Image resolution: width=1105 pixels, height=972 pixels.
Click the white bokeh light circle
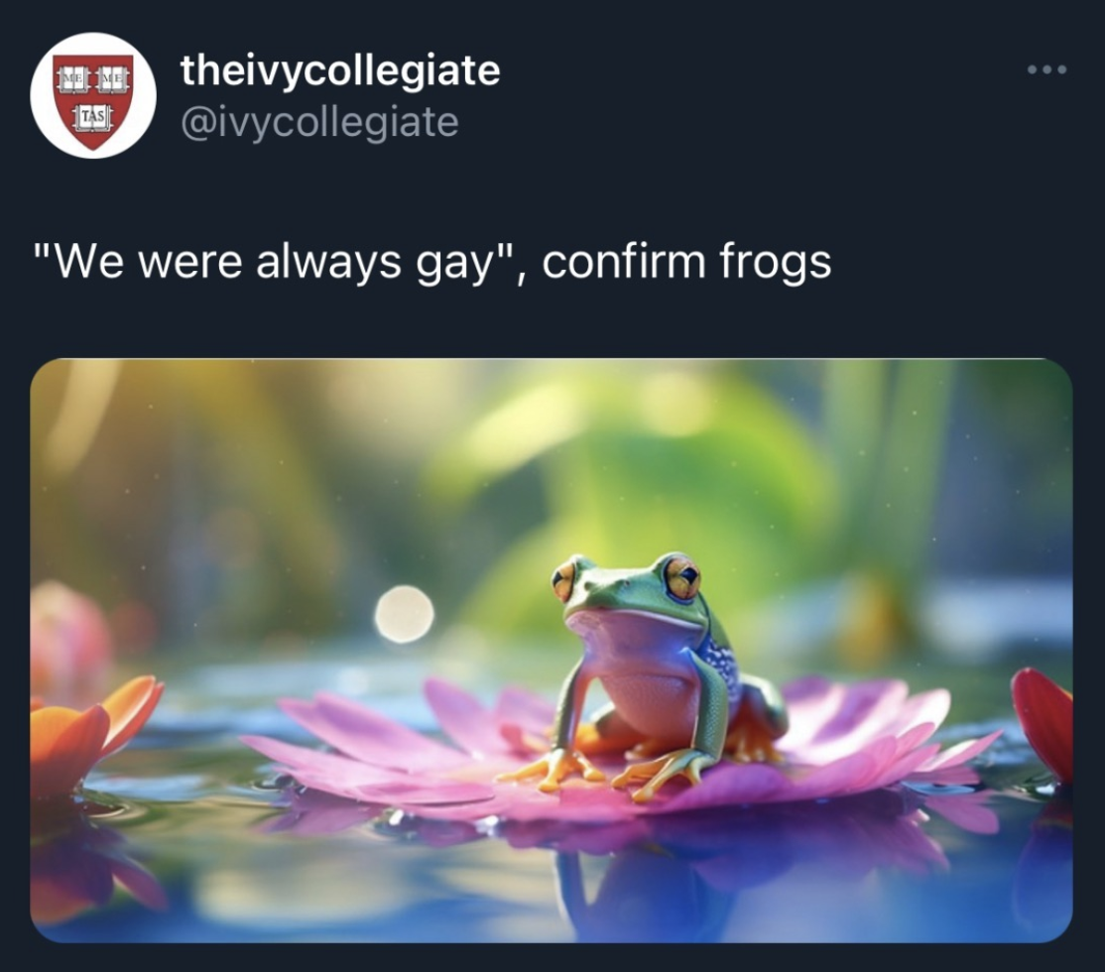[x=404, y=614]
